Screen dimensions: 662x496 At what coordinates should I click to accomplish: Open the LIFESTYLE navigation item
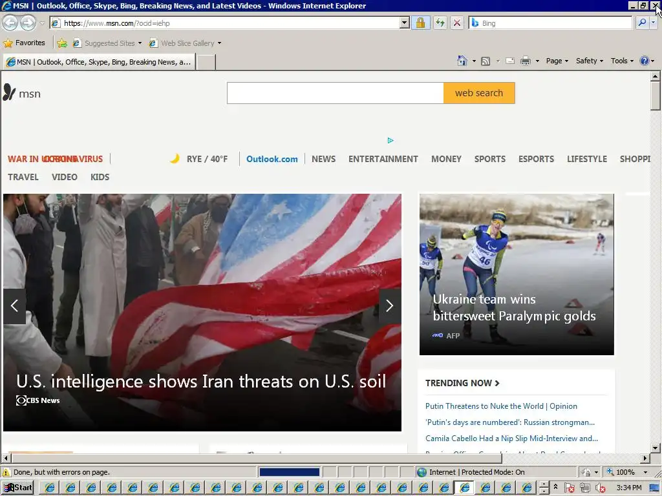click(587, 159)
